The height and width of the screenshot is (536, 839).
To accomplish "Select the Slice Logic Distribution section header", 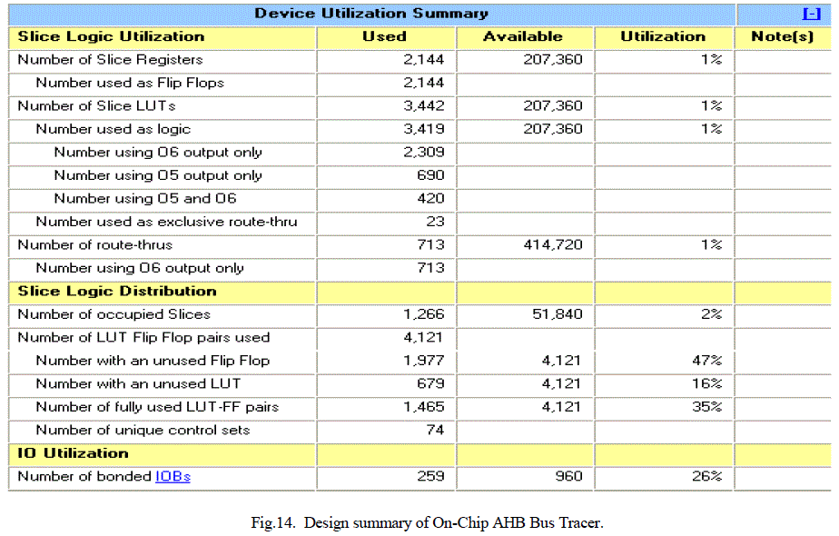I will pyautogui.click(x=117, y=291).
